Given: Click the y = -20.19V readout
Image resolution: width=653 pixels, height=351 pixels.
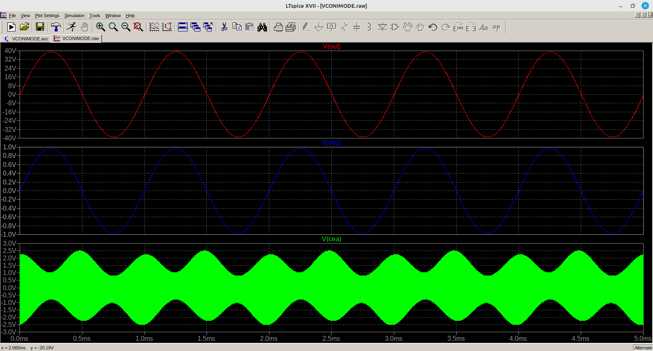Looking at the screenshot, I should pyautogui.click(x=42, y=348).
